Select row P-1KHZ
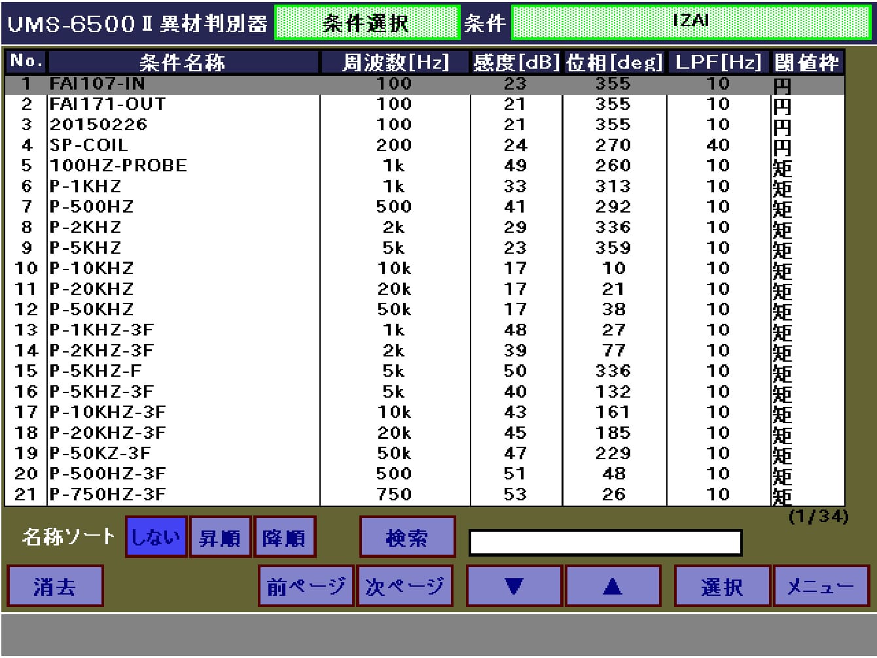This screenshot has height=658, width=877. tap(424, 186)
